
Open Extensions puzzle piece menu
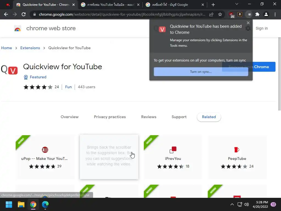coord(257,14)
